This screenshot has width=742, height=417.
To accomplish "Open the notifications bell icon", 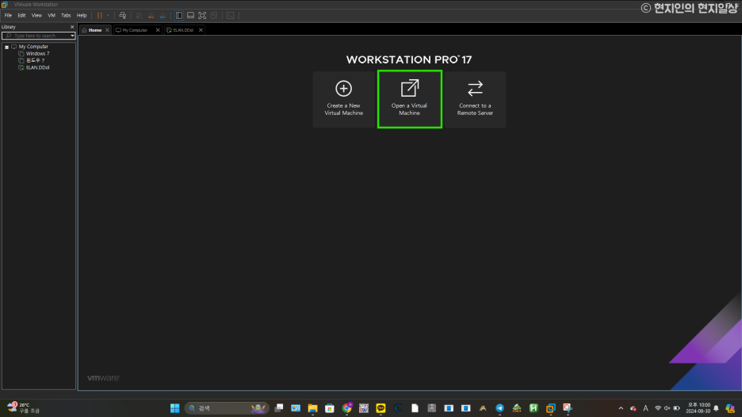I will pos(716,408).
